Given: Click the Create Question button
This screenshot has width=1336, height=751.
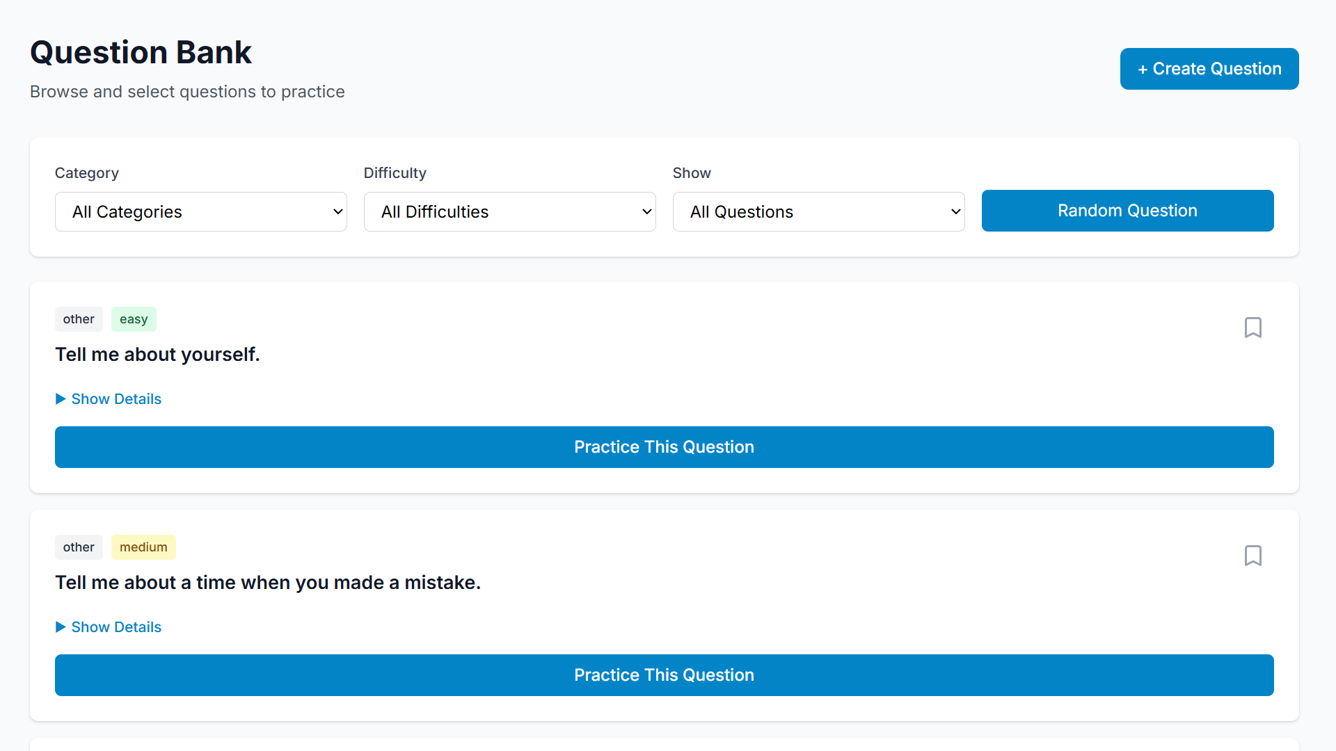Looking at the screenshot, I should click(x=1209, y=69).
